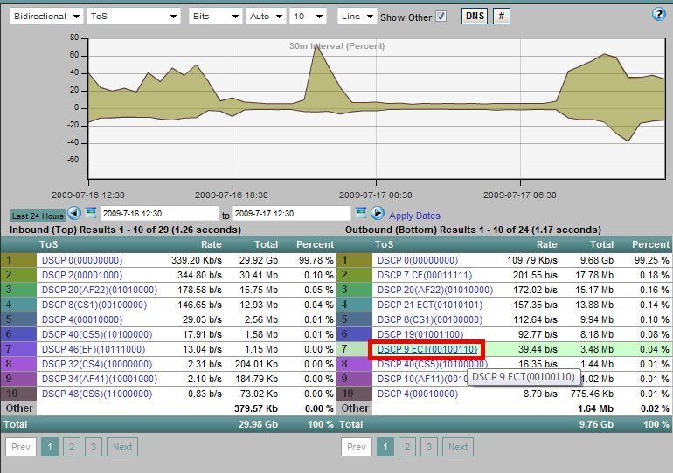Viewport: 673px width, 473px height.
Task: Go to inbound results page 3
Action: point(94,447)
